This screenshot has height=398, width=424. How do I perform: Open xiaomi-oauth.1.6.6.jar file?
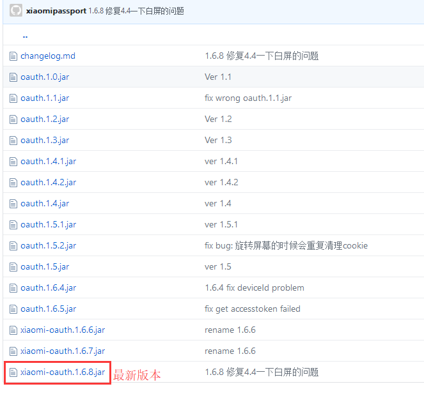coord(63,330)
